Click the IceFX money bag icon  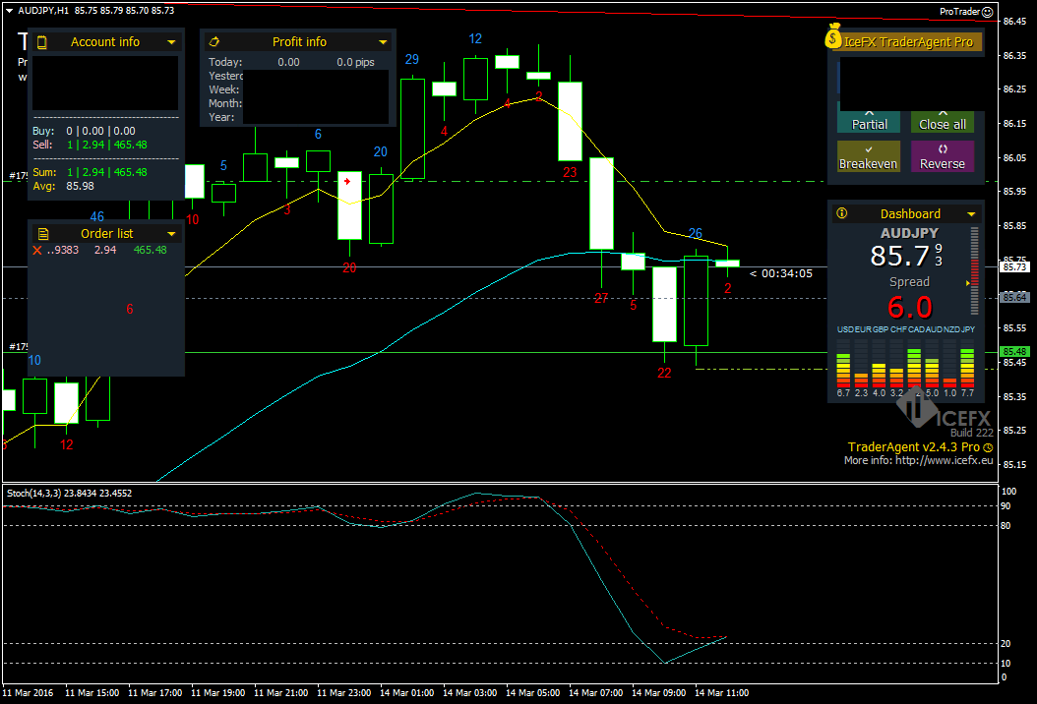click(833, 35)
